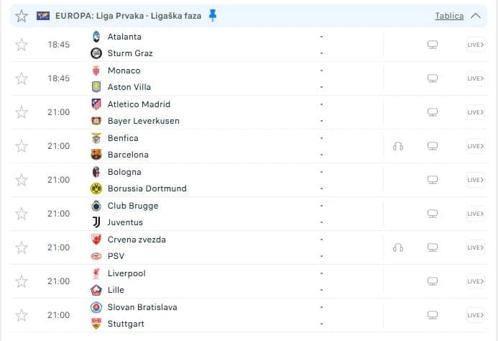Click the blue pin icon
This screenshot has width=498, height=341.
tap(213, 15)
